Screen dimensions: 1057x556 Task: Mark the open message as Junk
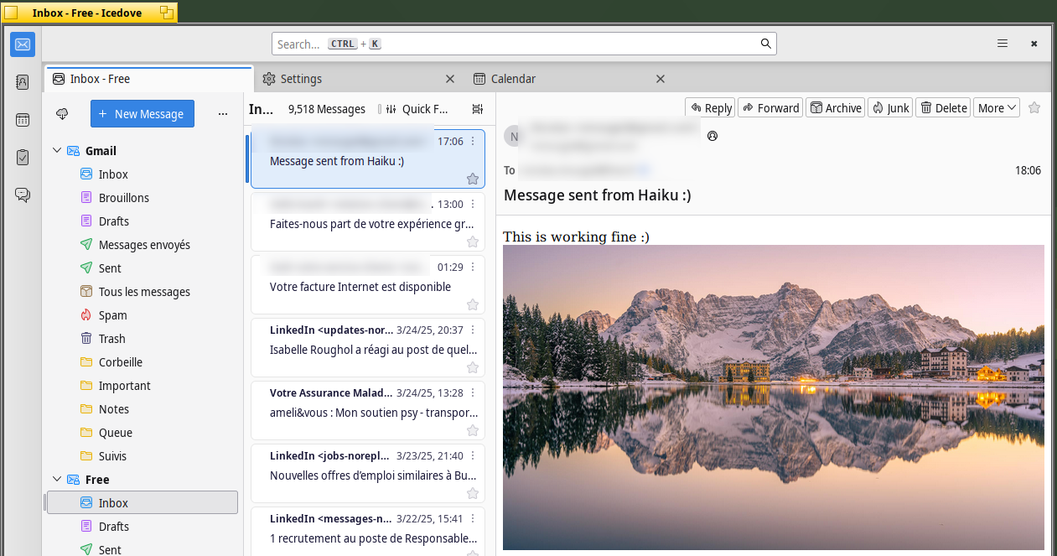coord(890,107)
